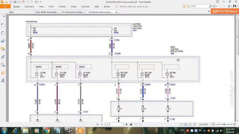Open the Bookmarks panel in sidebar
This screenshot has width=239, height=134.
click(3, 25)
